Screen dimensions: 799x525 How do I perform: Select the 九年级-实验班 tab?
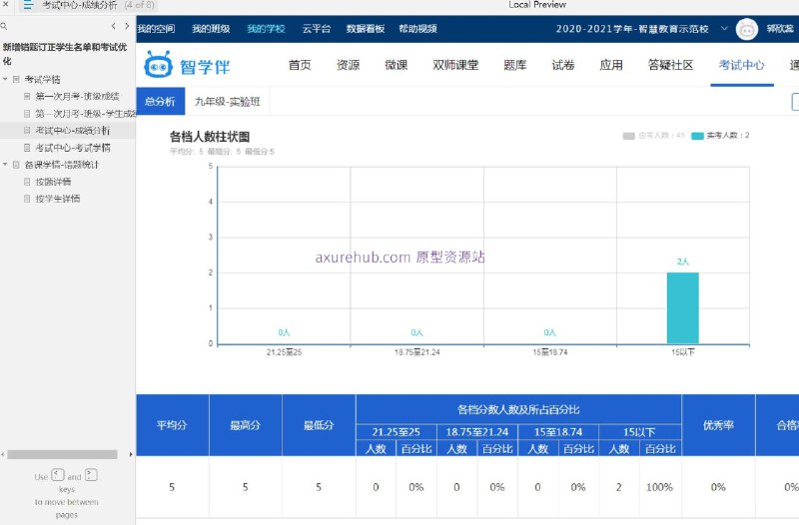pyautogui.click(x=228, y=102)
